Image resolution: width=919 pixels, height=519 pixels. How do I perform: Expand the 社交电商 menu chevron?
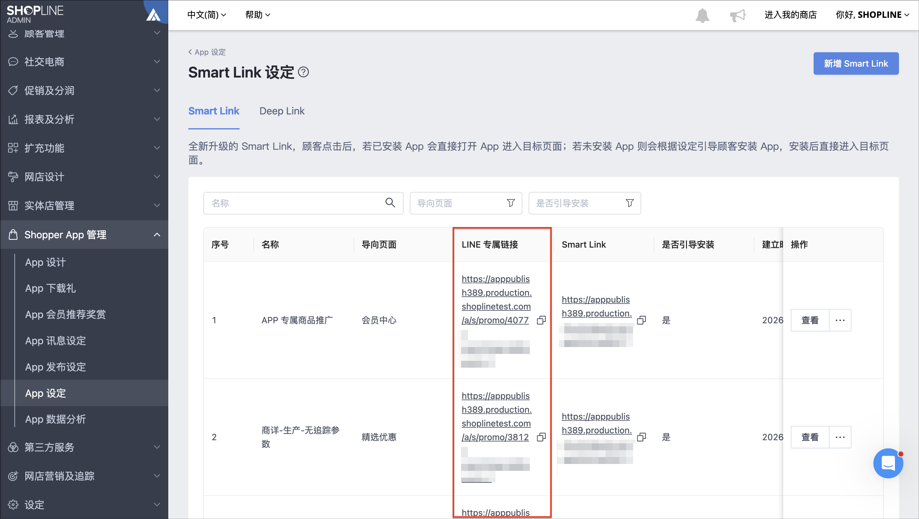[157, 62]
